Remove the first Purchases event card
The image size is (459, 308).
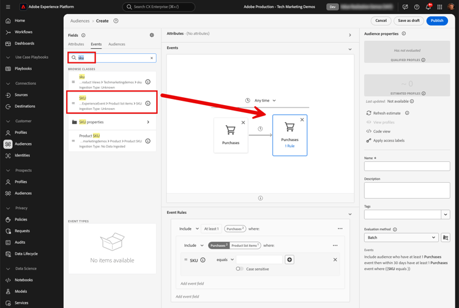pyautogui.click(x=243, y=122)
